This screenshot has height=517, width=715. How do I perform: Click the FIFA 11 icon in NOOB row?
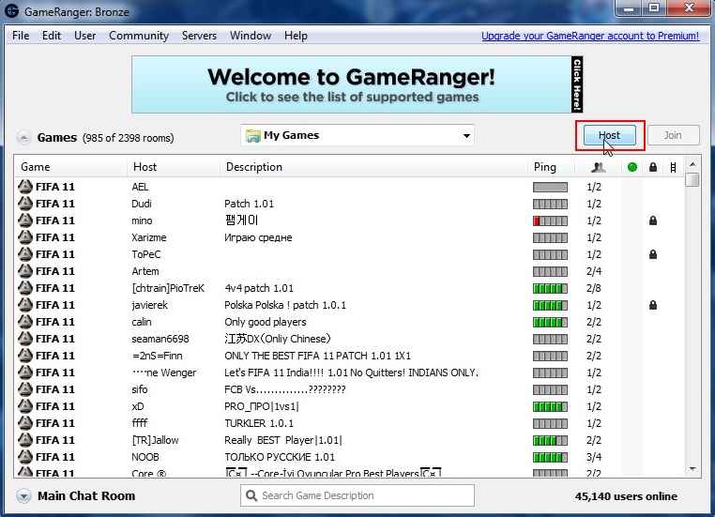click(x=25, y=456)
